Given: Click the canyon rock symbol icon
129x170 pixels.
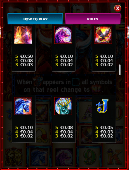Looking at the screenshot, I should click(x=23, y=35).
